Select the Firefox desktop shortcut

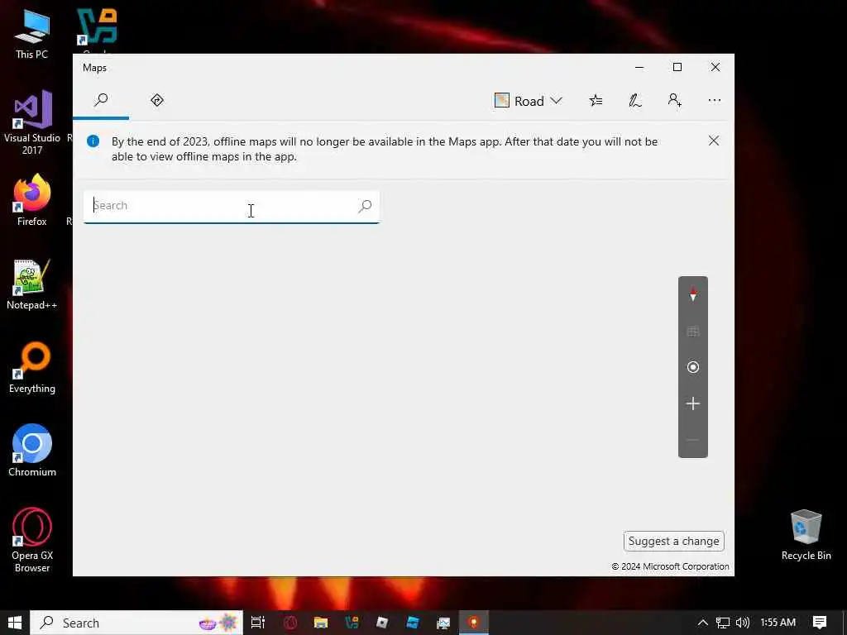(32, 200)
